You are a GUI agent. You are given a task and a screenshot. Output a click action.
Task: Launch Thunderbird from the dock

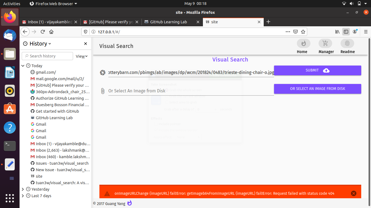point(10,35)
